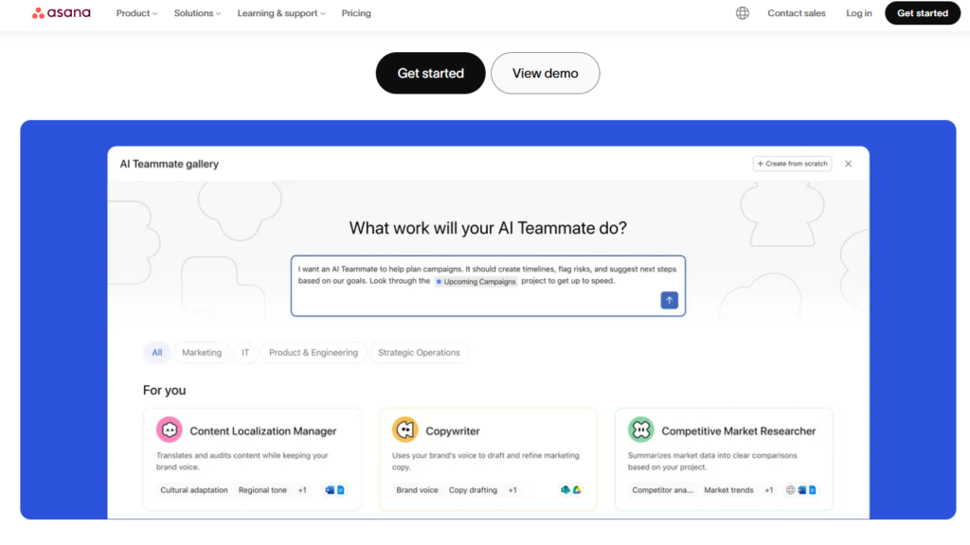Image resolution: width=970 pixels, height=545 pixels.
Task: Click the Asana logo
Action: 62,13
